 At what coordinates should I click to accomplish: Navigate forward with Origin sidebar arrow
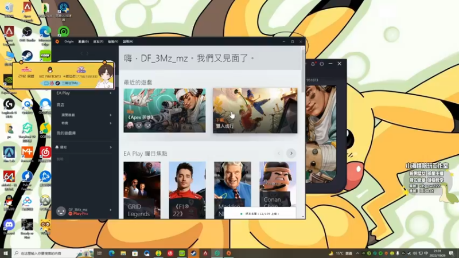click(87, 53)
